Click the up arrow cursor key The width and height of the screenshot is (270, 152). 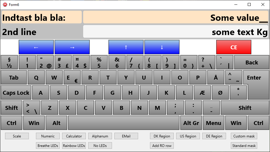click(x=126, y=47)
